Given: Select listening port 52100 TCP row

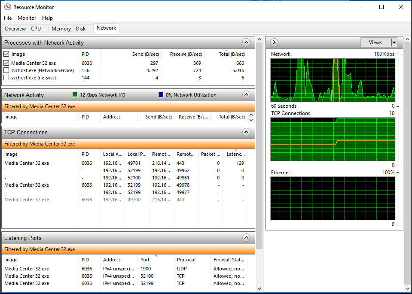Looking at the screenshot, I should 125,276.
